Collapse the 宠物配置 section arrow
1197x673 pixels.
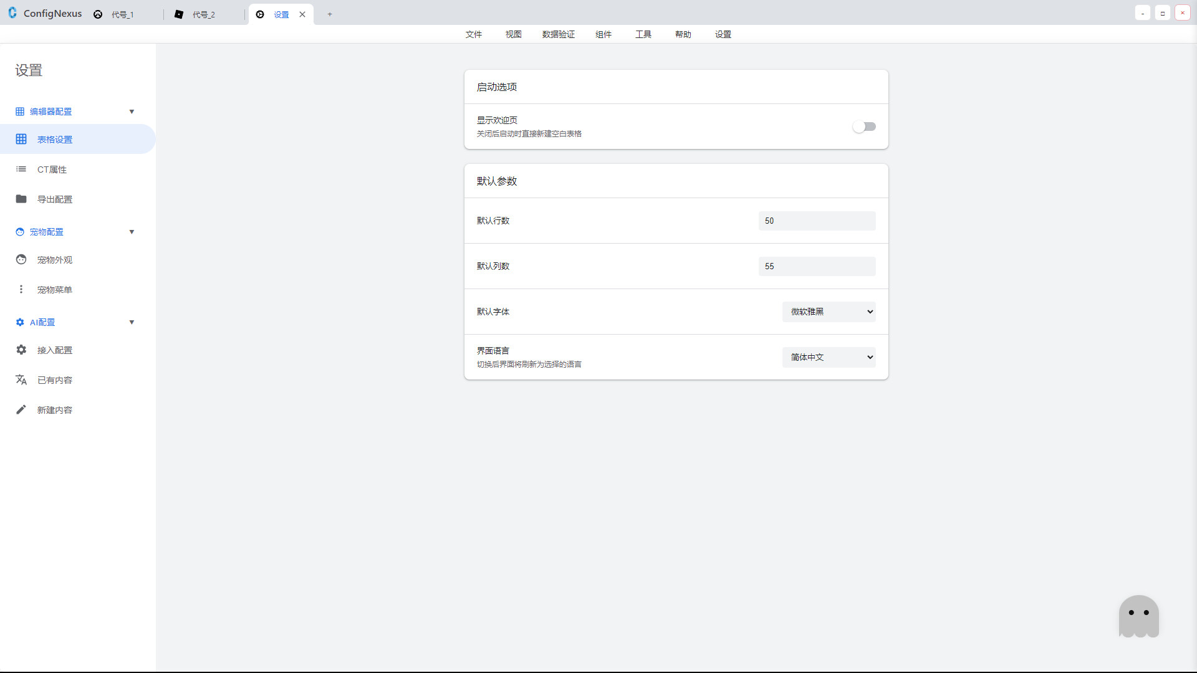pos(132,232)
